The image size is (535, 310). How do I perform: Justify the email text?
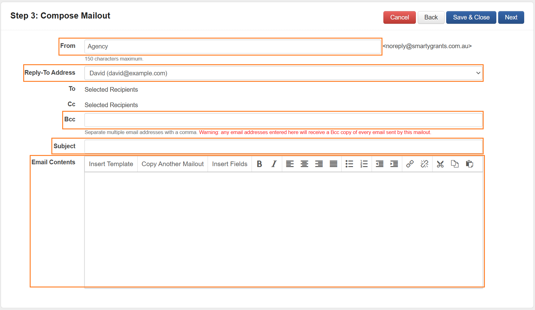point(333,164)
